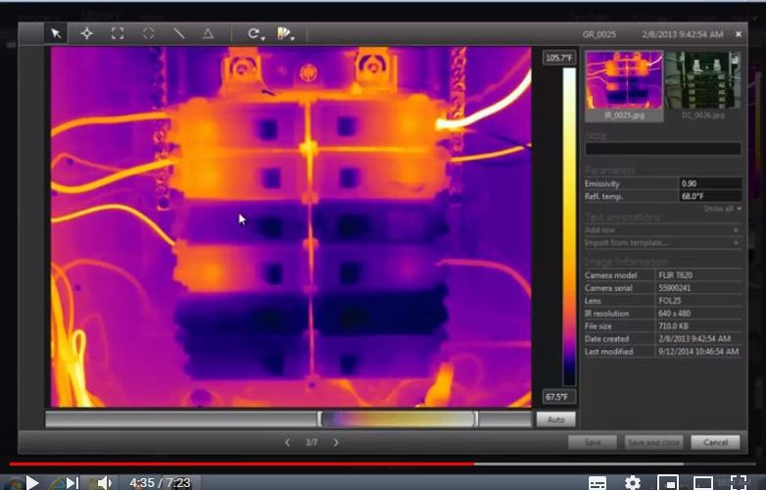This screenshot has height=490, width=766.
Task: Click the Auto level button
Action: pos(555,419)
